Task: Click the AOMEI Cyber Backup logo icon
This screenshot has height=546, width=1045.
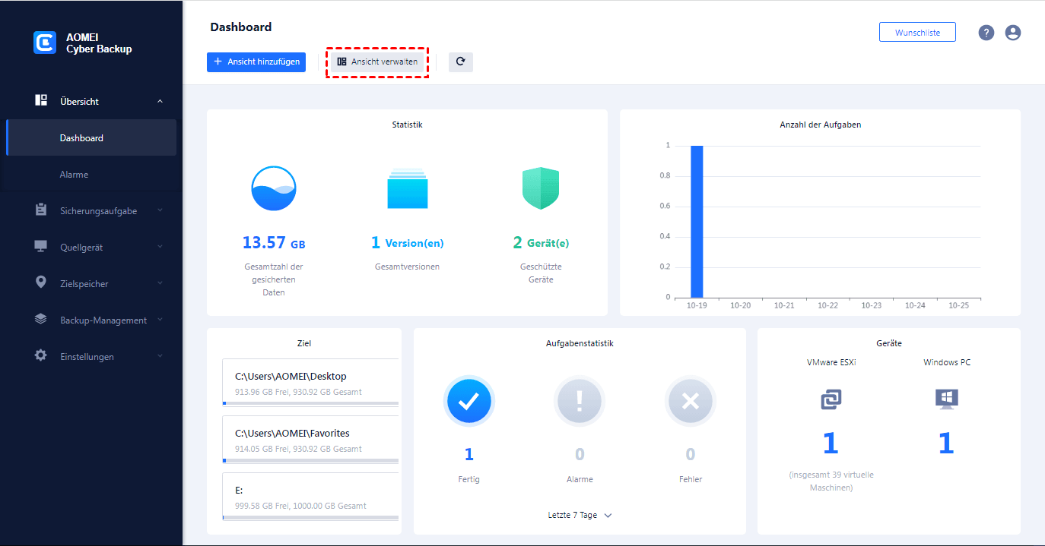Action: (x=45, y=43)
